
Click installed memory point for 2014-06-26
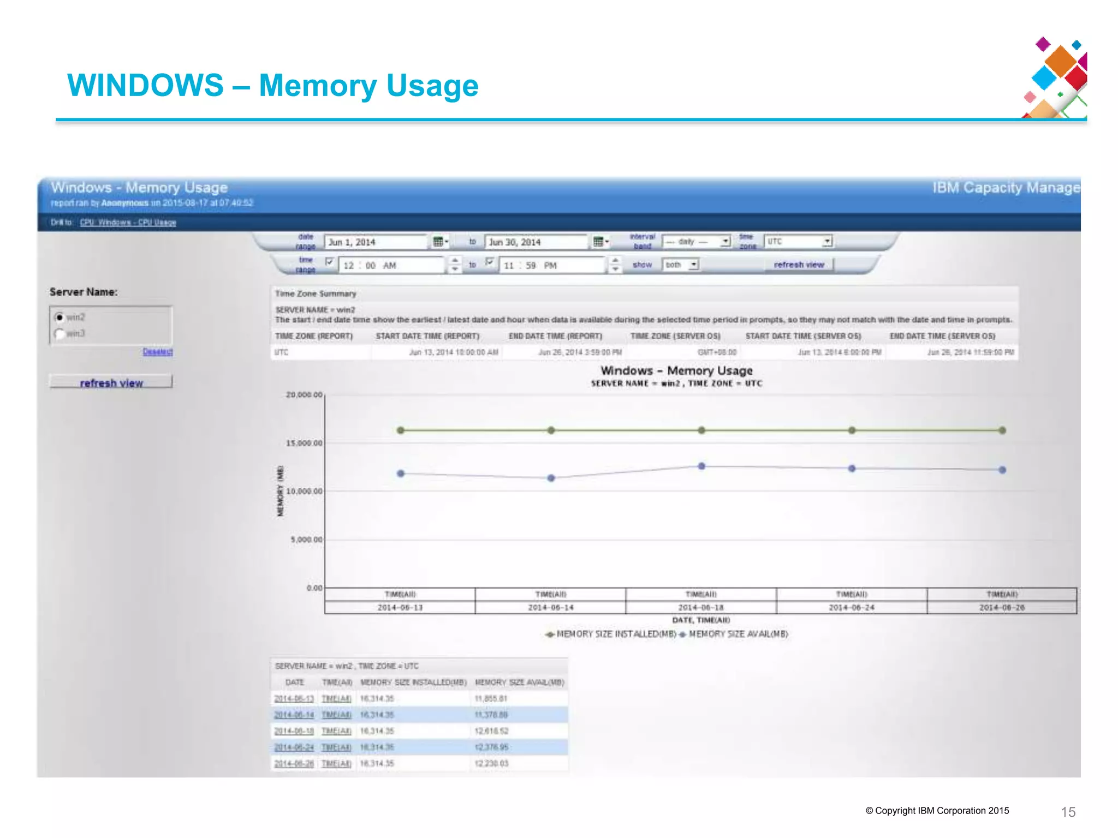(1002, 430)
